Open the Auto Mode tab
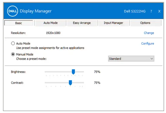This screenshot has height=113, width=166. pos(50,23)
